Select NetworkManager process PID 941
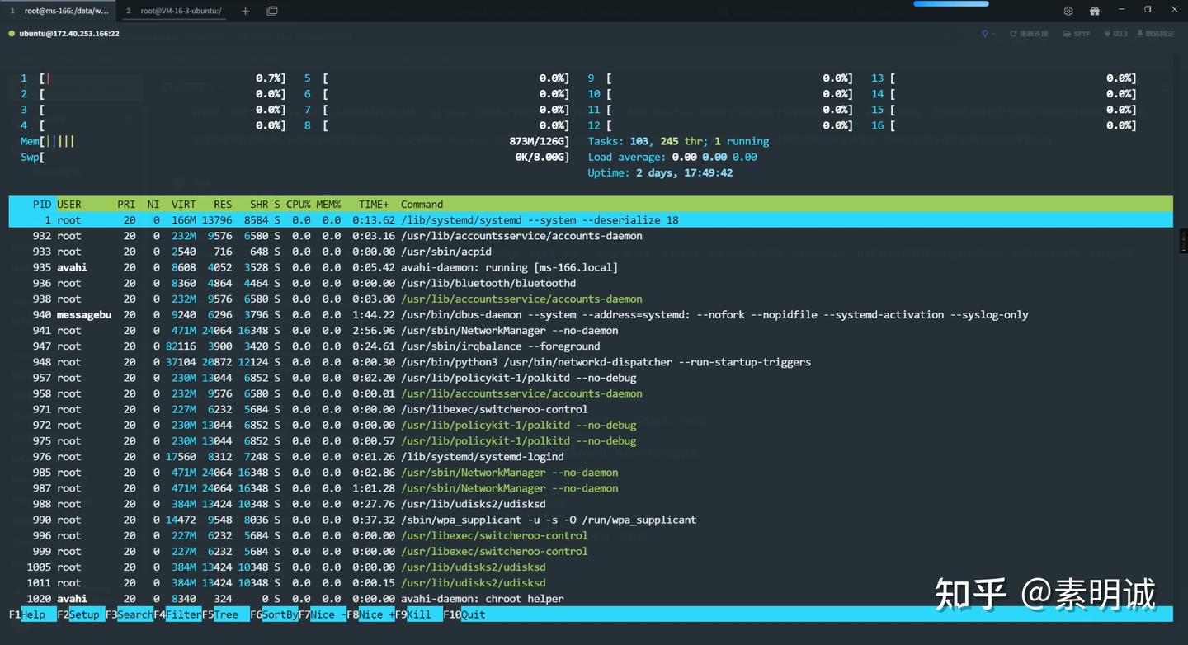The image size is (1188, 645). [x=591, y=330]
